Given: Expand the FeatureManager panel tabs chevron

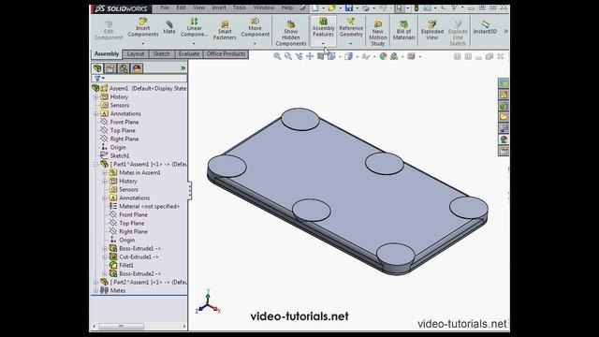Looking at the screenshot, I should 183,68.
